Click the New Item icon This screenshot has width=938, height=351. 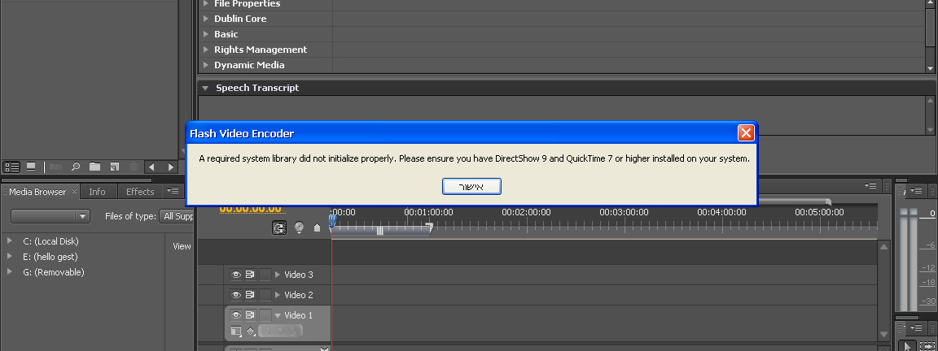tap(114, 167)
